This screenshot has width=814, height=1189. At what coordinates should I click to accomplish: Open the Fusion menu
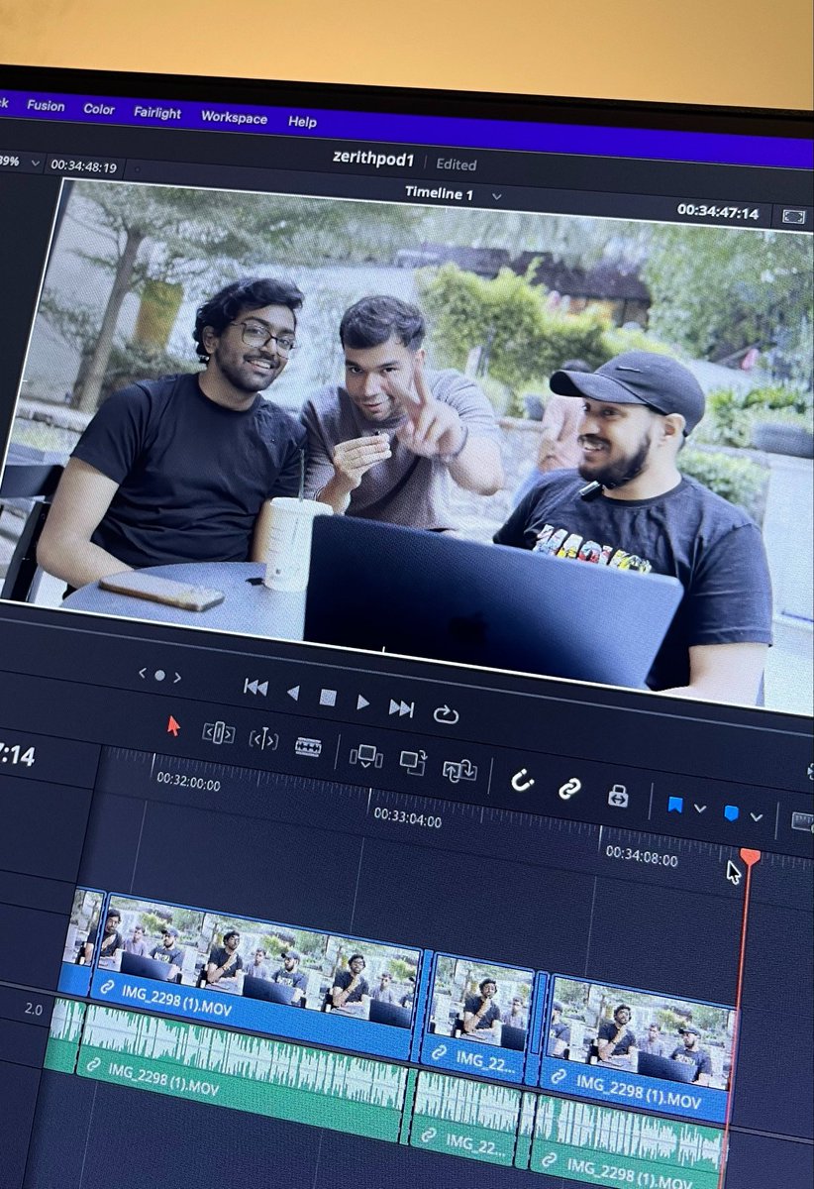(x=46, y=105)
